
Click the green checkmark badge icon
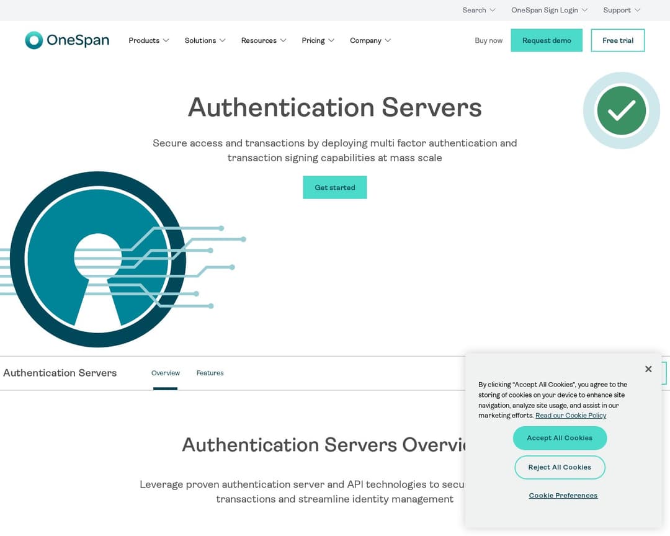point(621,110)
